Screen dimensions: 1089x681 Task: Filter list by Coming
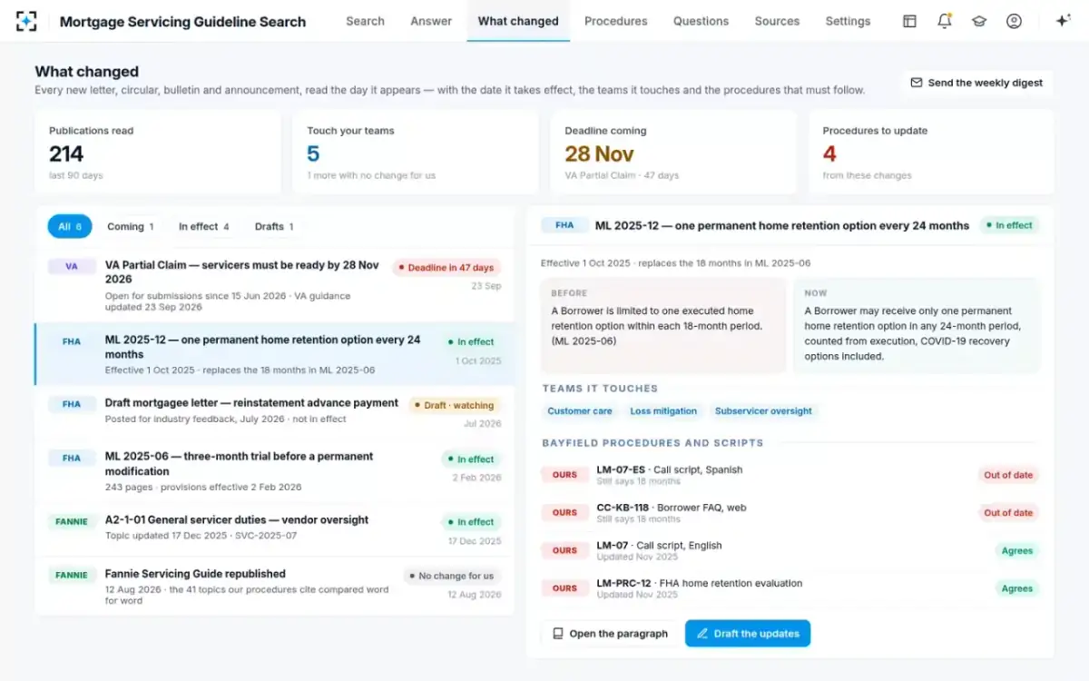click(x=131, y=227)
